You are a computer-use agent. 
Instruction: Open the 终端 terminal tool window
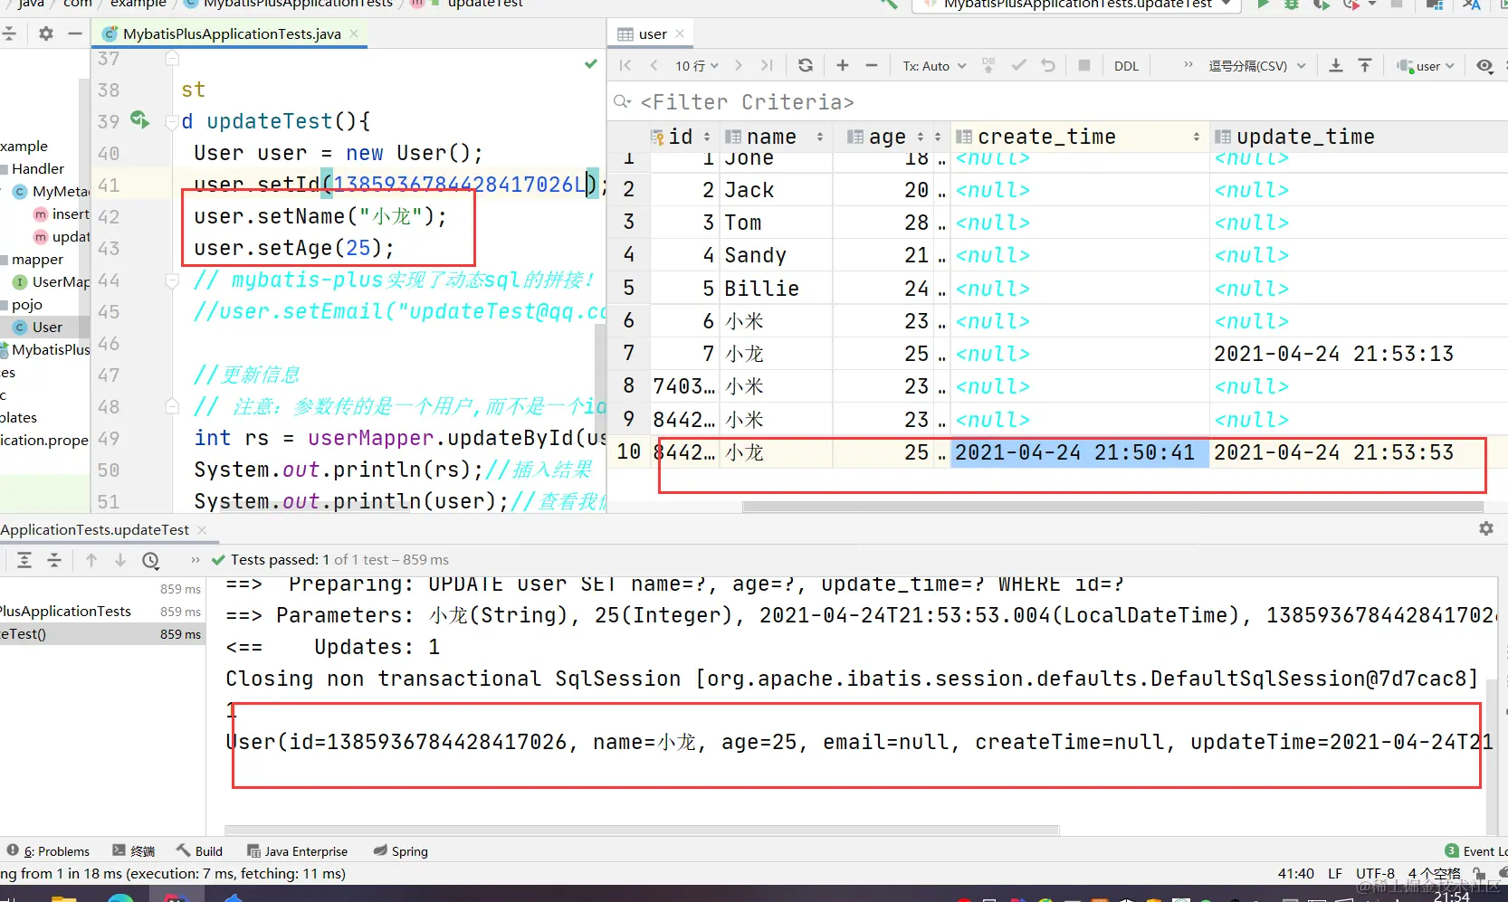pos(134,851)
